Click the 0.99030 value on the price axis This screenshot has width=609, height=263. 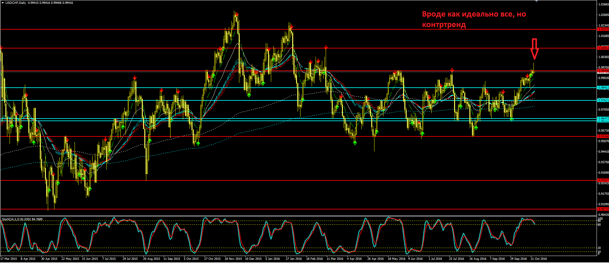tap(604, 78)
